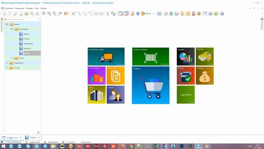Select Рассылка in the module tree
The height and width of the screenshot is (149, 264).
[x=27, y=48]
